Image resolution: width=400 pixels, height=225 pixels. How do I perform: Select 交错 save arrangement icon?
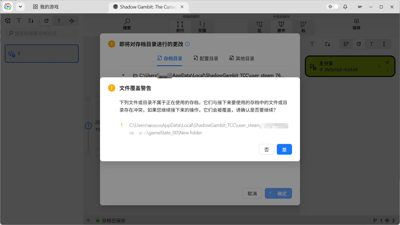point(202,26)
